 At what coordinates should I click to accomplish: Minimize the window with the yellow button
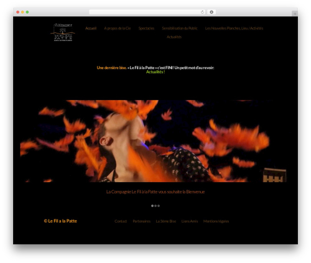[x=22, y=12]
